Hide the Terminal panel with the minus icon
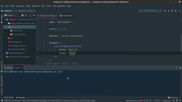182x102 pixels. point(180,68)
